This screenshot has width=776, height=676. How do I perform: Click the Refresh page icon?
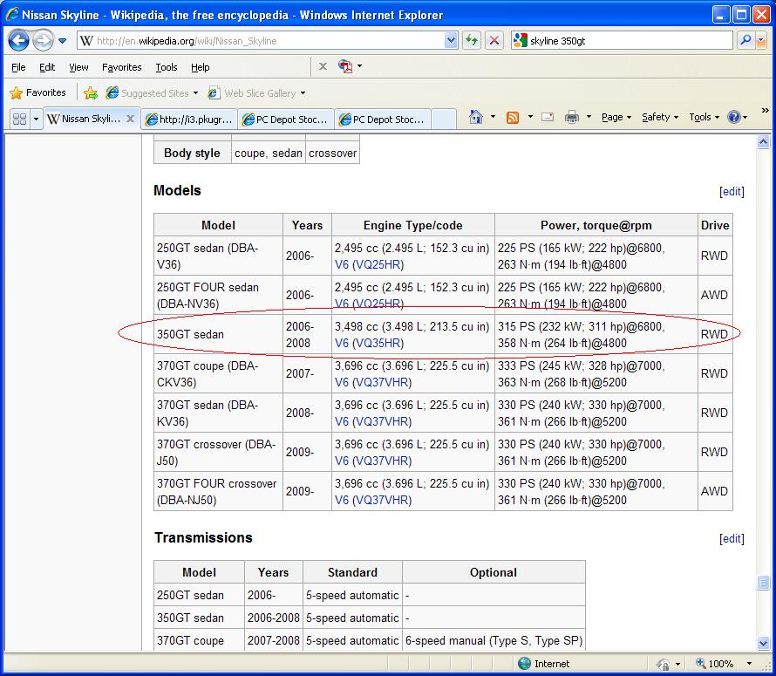tap(472, 41)
